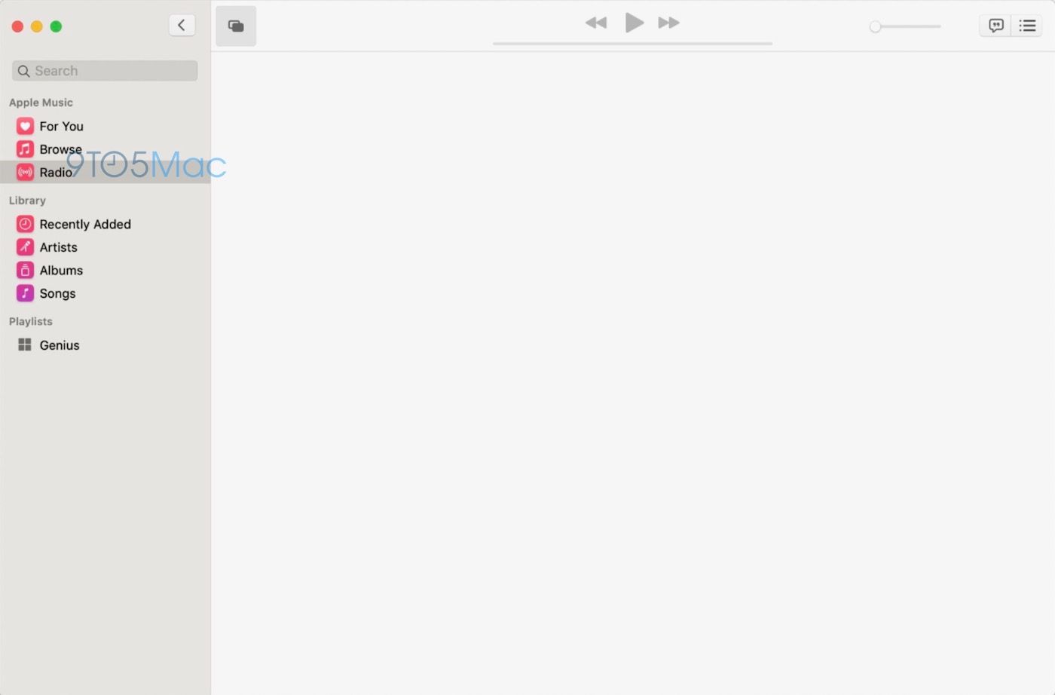Open Songs in the Library

pos(105,293)
